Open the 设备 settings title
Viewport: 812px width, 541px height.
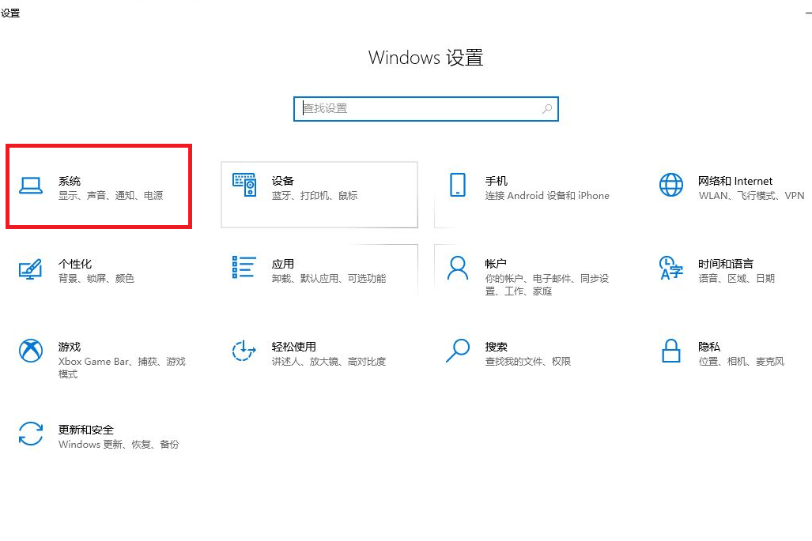point(283,181)
